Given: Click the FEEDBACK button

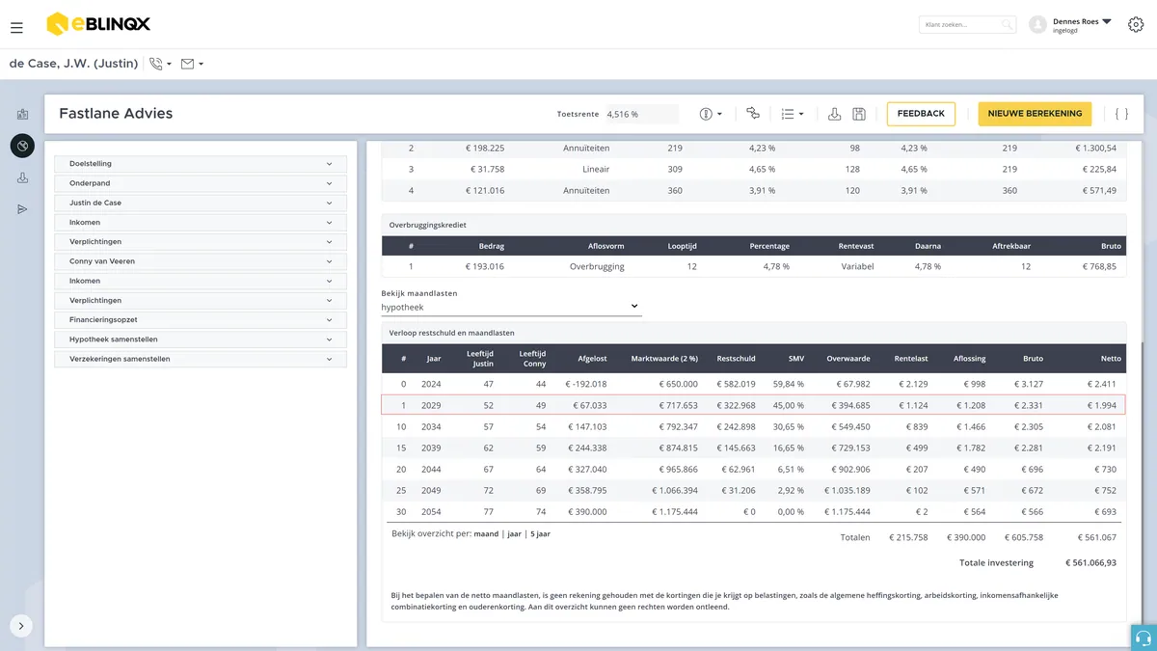Looking at the screenshot, I should [x=921, y=114].
